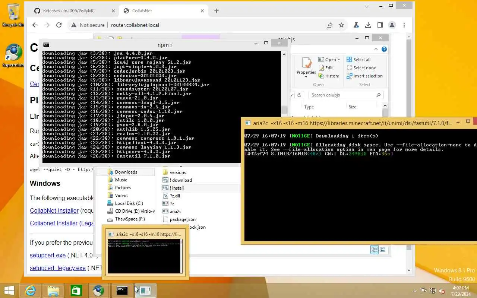477x298 pixels.
Task: Collapse the Explorer ribbon with the chevron
Action: (376, 49)
